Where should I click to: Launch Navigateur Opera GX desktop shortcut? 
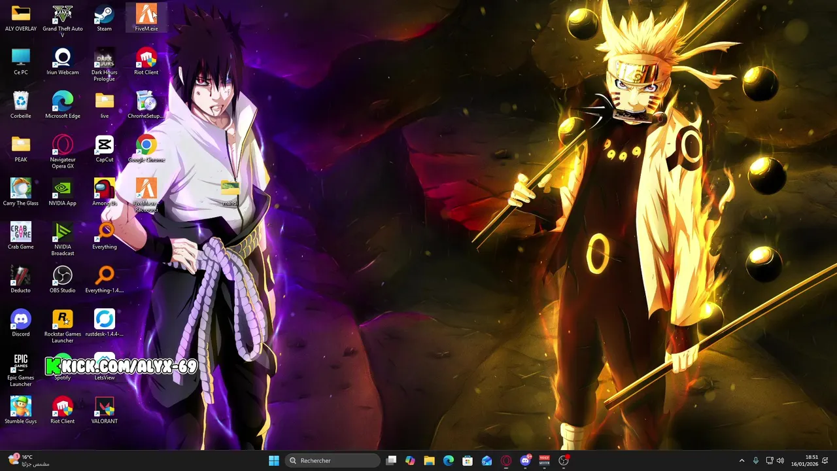(63, 152)
